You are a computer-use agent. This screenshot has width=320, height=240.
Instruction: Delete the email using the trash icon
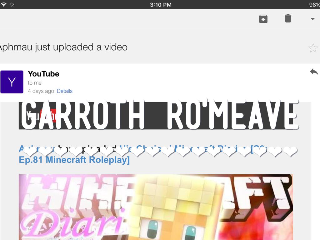click(288, 19)
